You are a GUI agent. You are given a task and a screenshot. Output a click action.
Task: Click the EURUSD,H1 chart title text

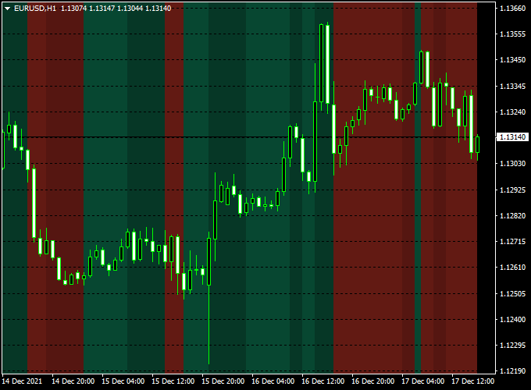35,9
